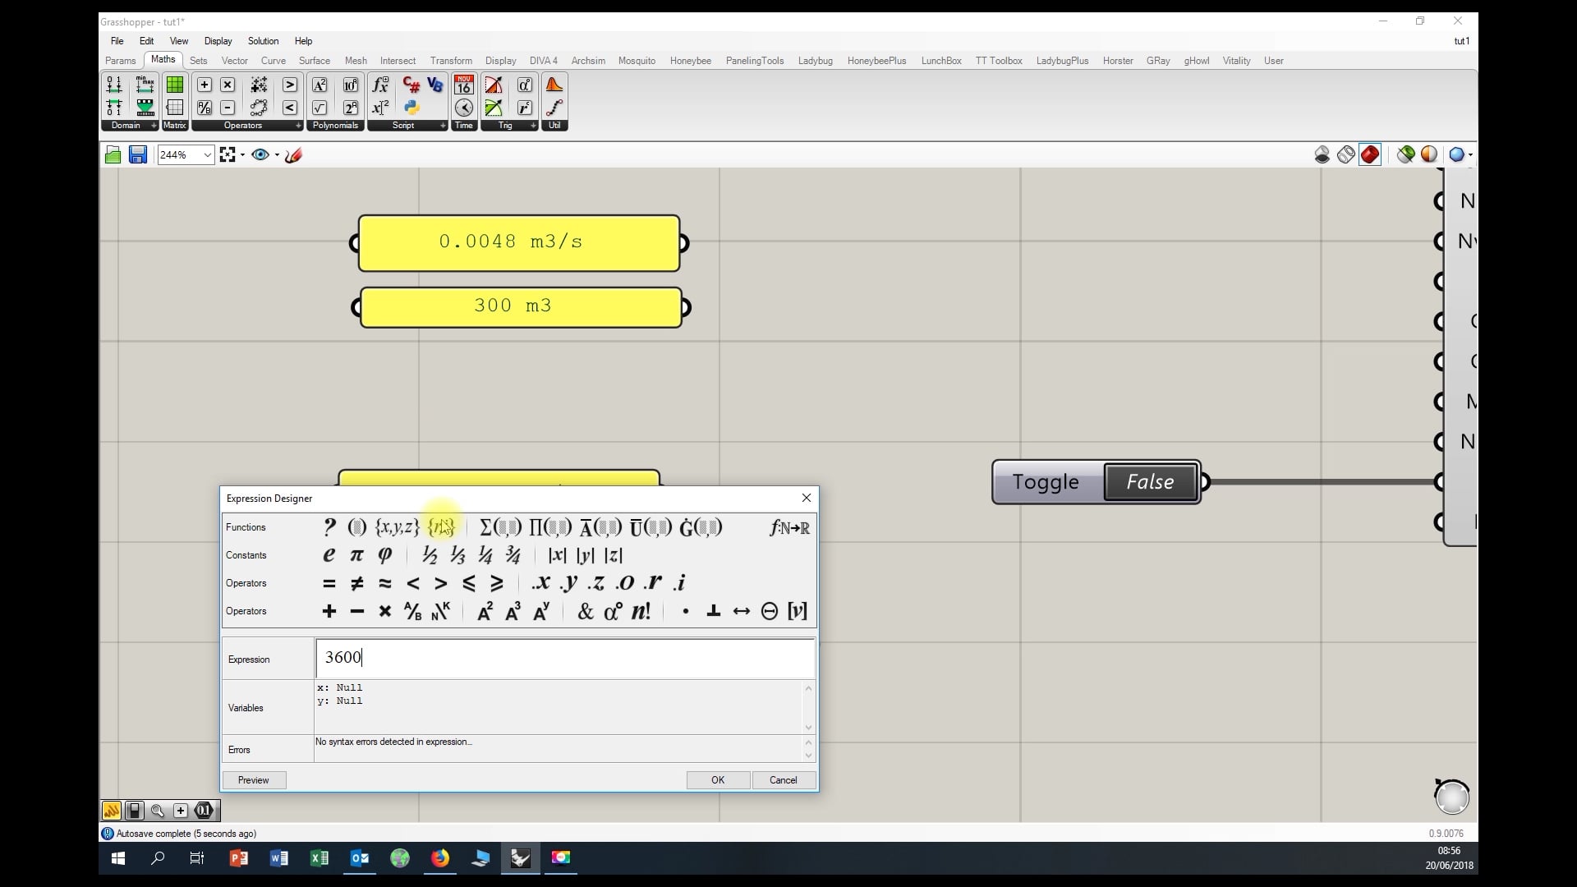This screenshot has height=887, width=1577.
Task: Select the Smaller Than component icon
Action: 290,108
